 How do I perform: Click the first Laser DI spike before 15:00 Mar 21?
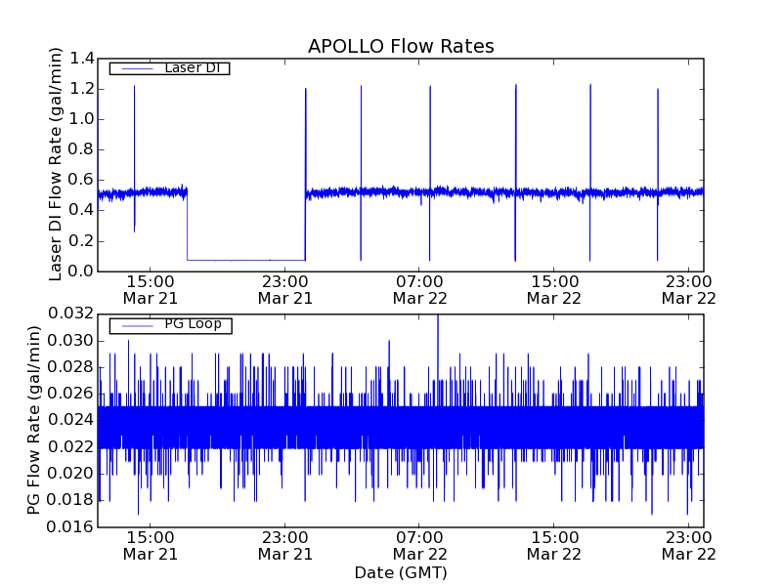134,158
